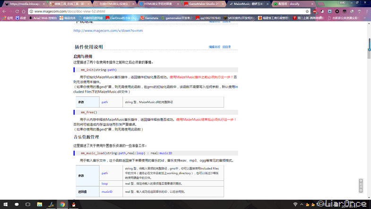
Task: Click the black ring extension icon
Action: click(x=337, y=11)
